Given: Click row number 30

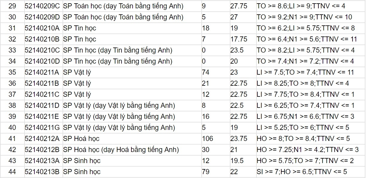Looking at the screenshot, I should click(12, 17).
